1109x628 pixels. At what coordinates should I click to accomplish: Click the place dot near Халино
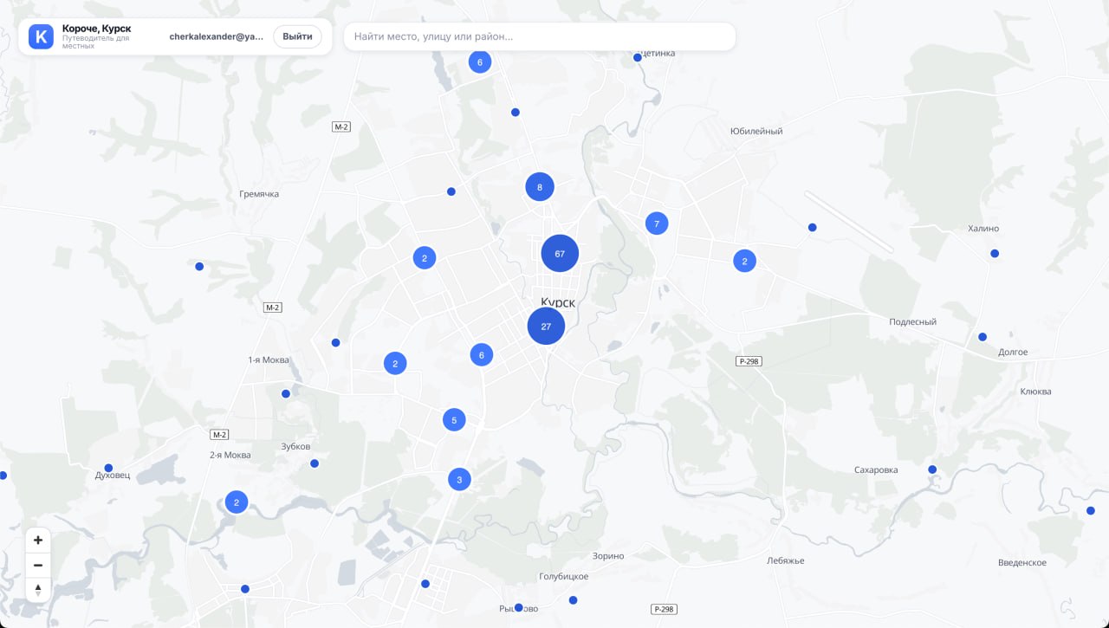995,254
